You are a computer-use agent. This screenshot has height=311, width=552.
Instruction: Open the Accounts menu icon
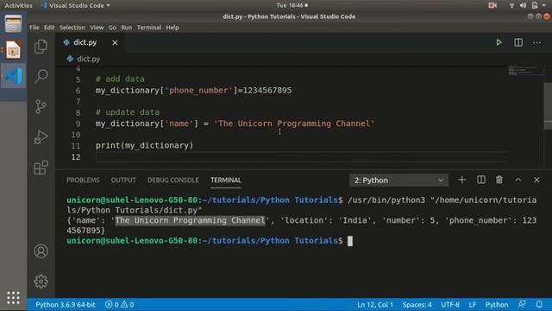41,251
